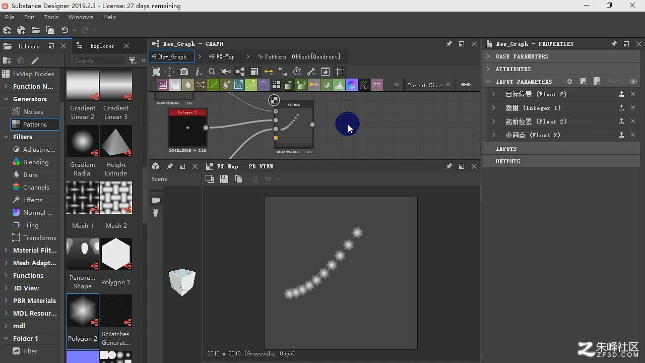Take a graph screenshot with camera icon
The width and height of the screenshot is (645, 363).
pyautogui.click(x=184, y=72)
